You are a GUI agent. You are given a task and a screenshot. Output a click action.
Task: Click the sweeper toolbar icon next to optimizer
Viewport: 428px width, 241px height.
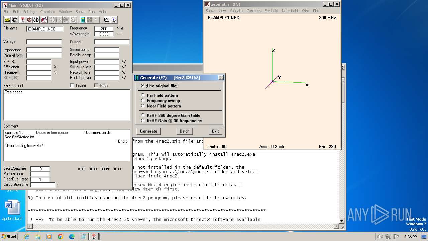coord(96,20)
